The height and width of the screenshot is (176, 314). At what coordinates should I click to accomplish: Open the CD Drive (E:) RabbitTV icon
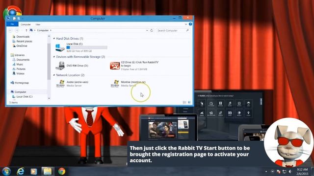pyautogui.click(x=115, y=66)
